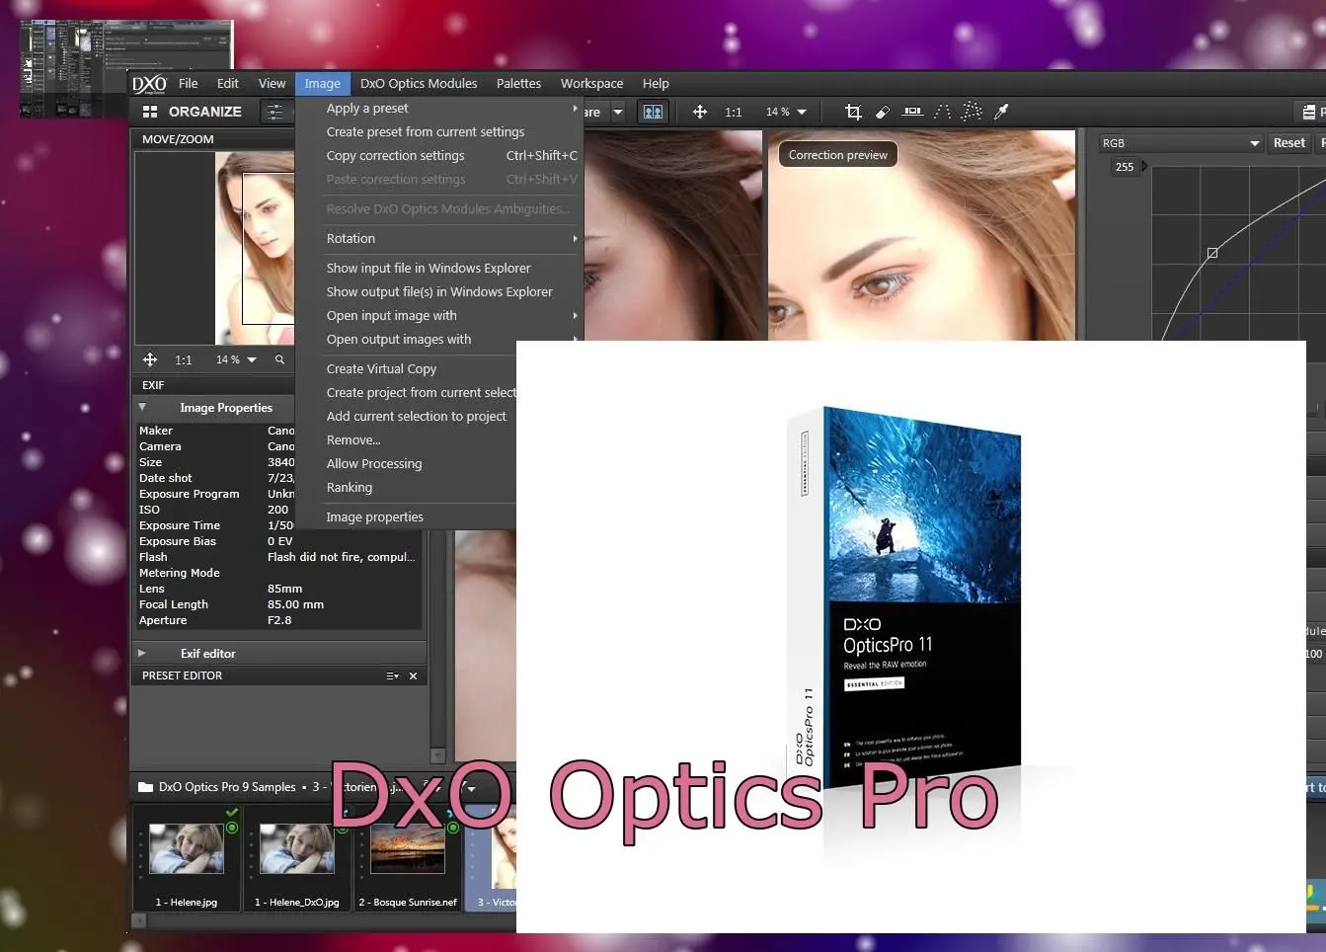Select the Force parallel perspective tool
This screenshot has height=952, width=1326.
tap(943, 112)
